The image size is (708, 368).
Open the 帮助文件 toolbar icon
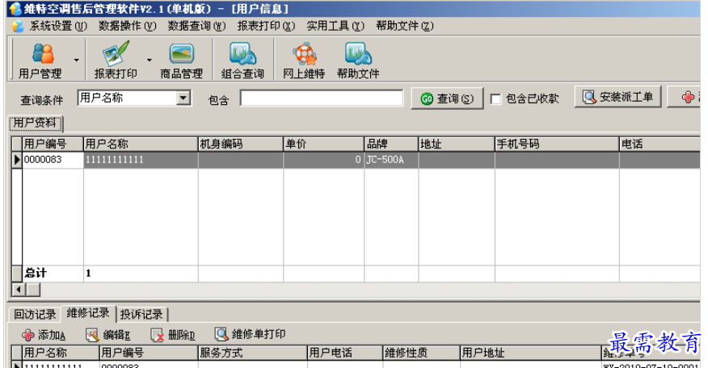coord(358,61)
